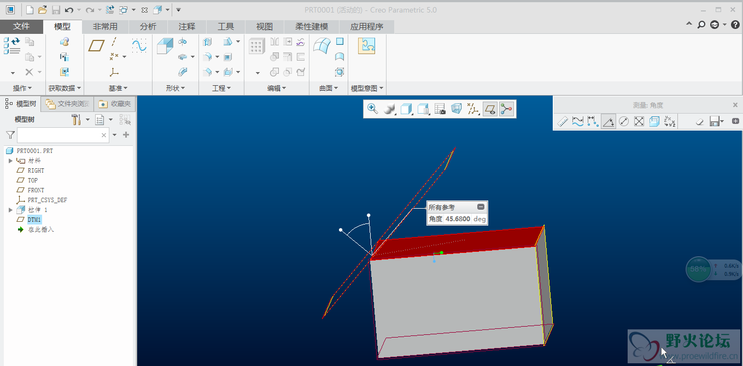Open the Sketch tool
Screen dimensions: 743x366
tap(139, 45)
